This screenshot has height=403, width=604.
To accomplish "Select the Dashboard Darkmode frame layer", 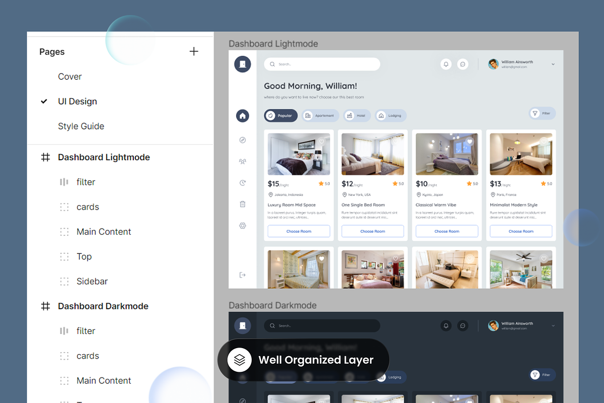I will pyautogui.click(x=103, y=306).
